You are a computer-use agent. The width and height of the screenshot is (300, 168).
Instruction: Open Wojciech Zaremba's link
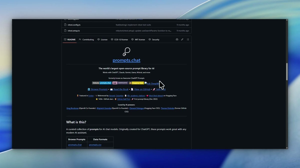point(104,108)
